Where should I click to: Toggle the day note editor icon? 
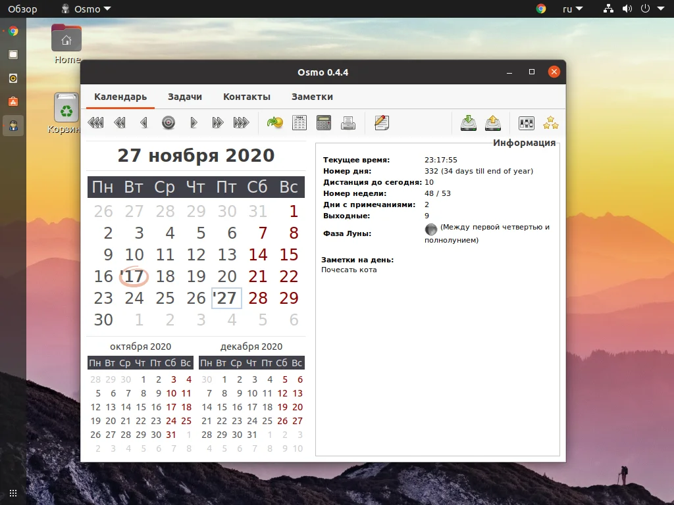[x=382, y=123]
